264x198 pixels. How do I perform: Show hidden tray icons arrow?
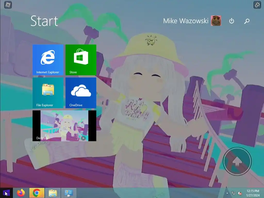coord(227,193)
